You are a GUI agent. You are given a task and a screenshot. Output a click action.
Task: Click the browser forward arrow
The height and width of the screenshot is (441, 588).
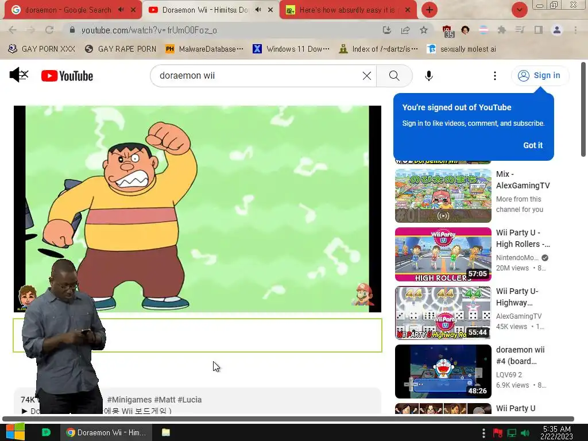31,30
